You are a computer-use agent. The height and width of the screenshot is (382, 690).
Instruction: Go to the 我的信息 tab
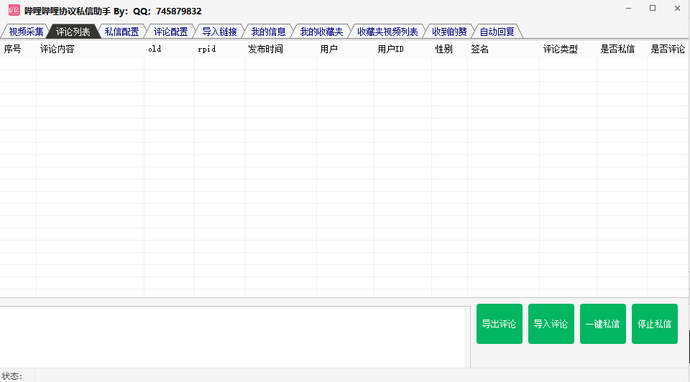(268, 32)
